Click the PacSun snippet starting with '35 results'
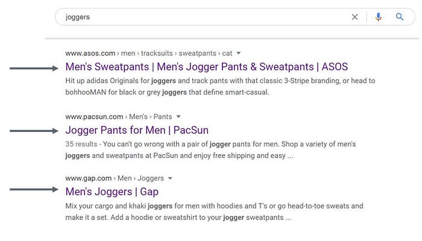This screenshot has width=422, height=241. [210, 150]
